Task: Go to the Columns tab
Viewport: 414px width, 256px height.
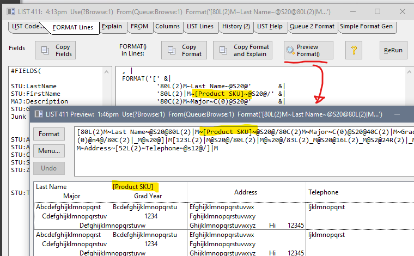Action: (167, 26)
